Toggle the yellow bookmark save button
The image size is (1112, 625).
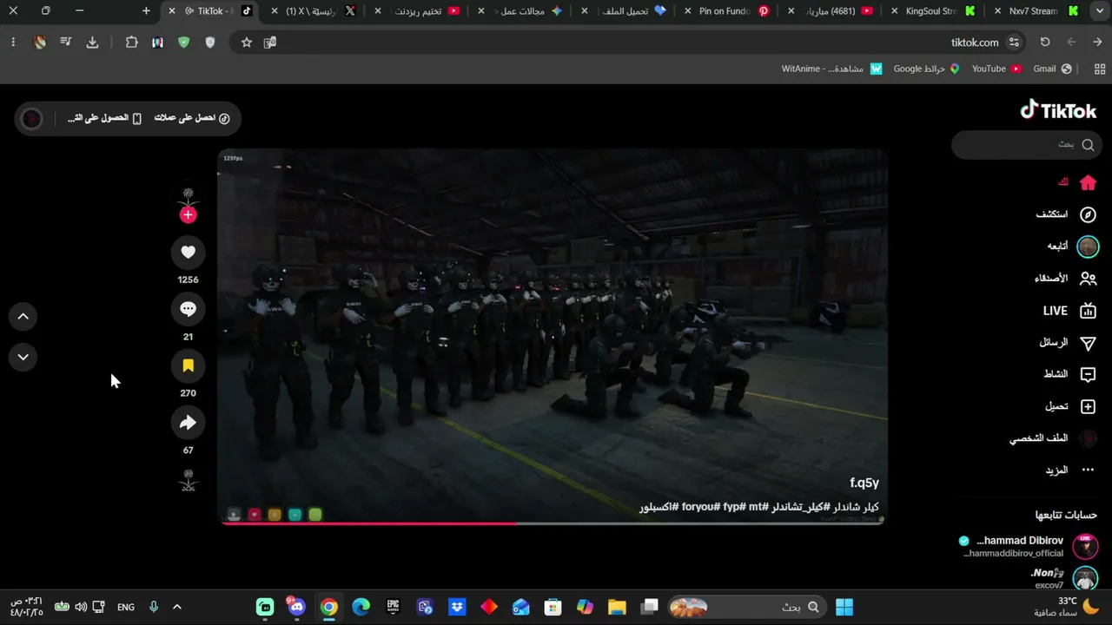coord(188,366)
